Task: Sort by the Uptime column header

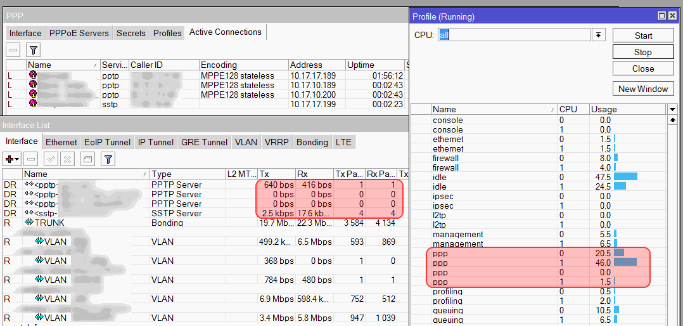Action: (375, 65)
